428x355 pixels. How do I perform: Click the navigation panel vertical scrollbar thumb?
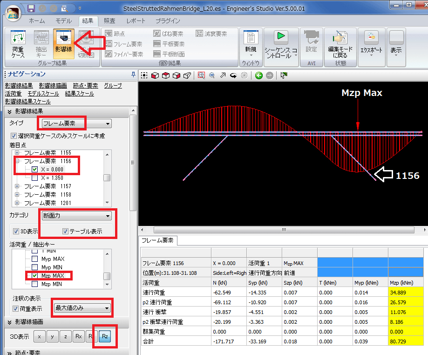click(x=133, y=163)
